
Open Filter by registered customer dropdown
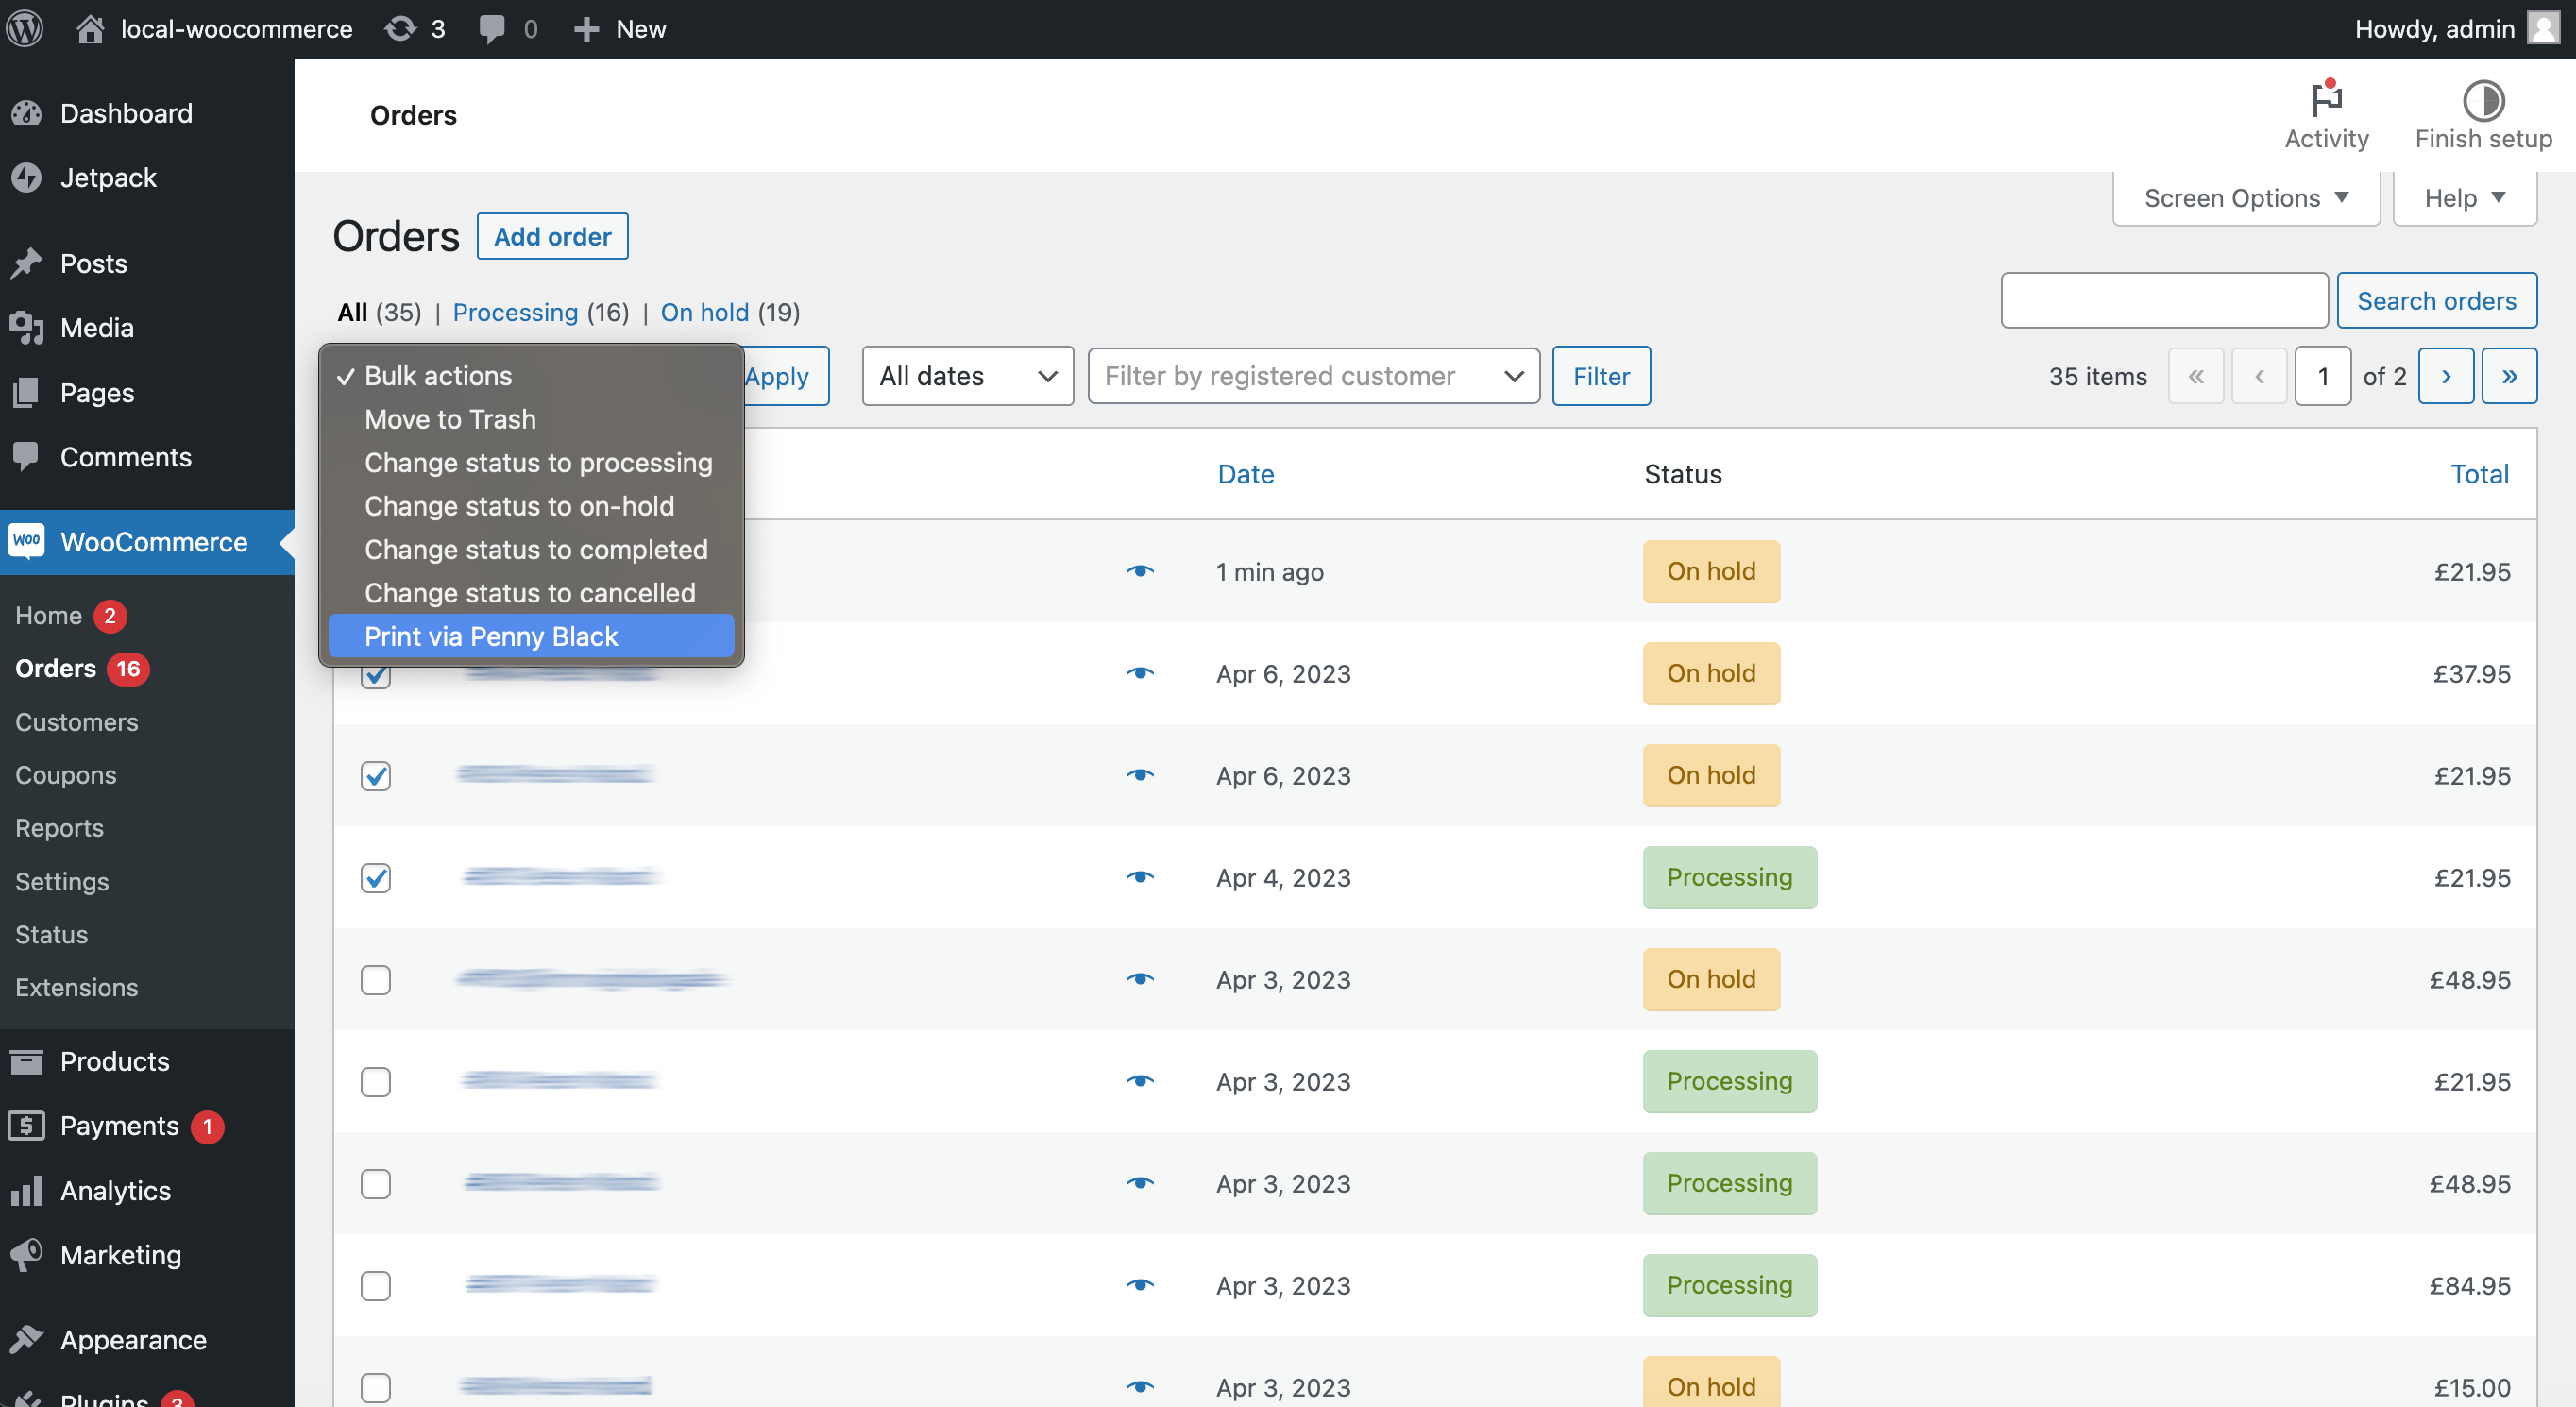click(x=1313, y=376)
